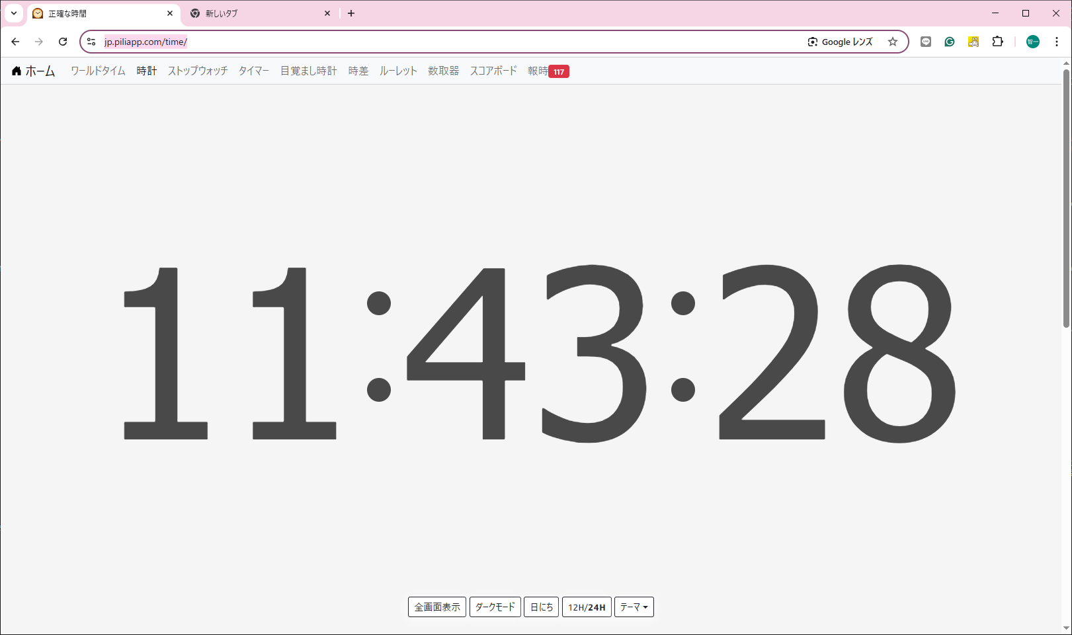
Task: Switch to the 新しいタブ tab
Action: [x=258, y=13]
